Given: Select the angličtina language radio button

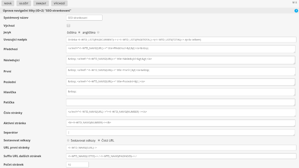Looking at the screenshot, I should [98, 32].
